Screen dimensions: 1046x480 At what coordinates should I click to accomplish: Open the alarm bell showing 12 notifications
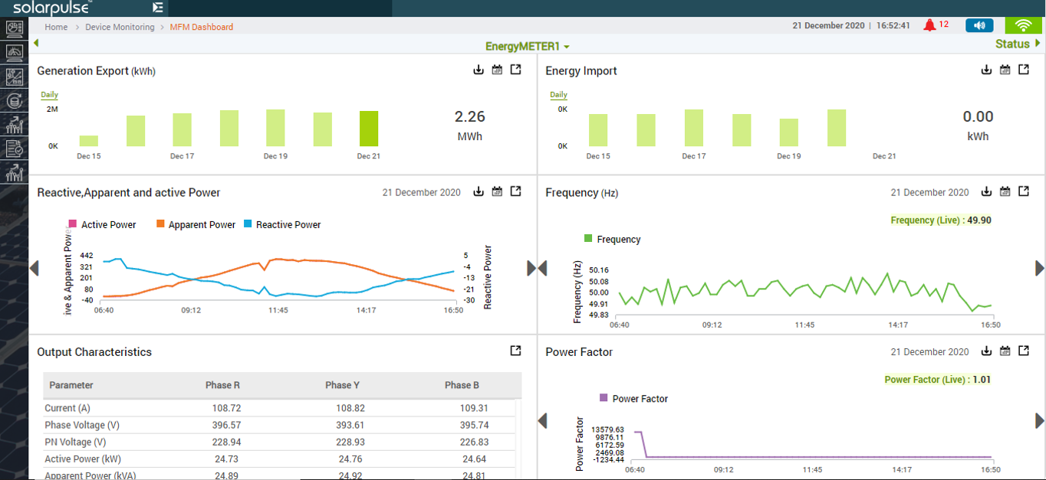pyautogui.click(x=929, y=24)
